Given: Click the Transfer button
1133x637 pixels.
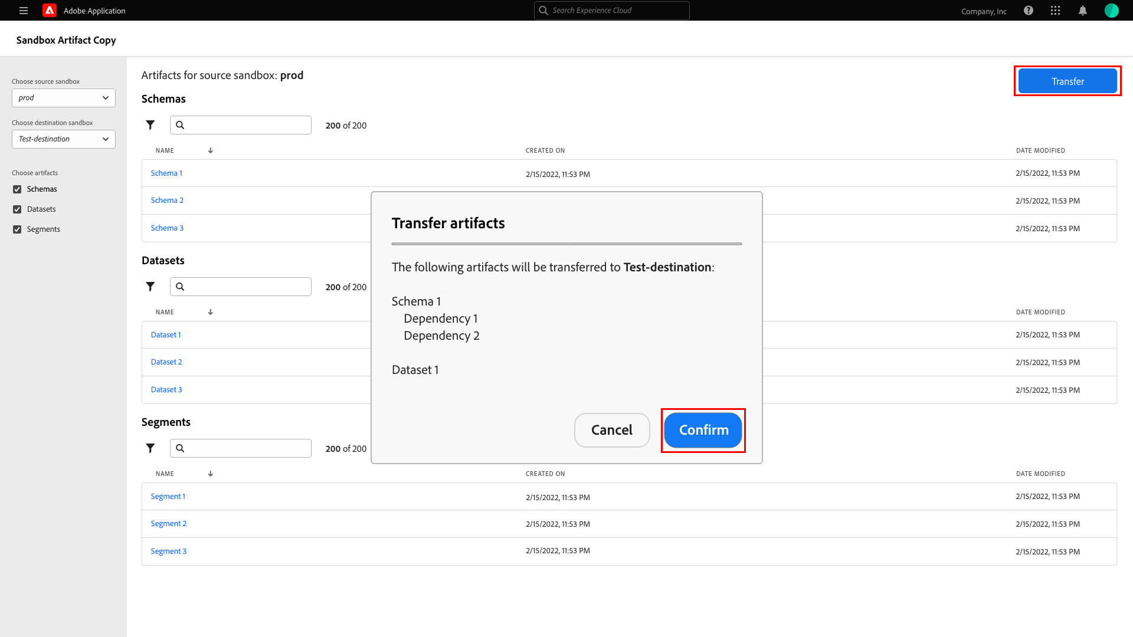Looking at the screenshot, I should [x=1067, y=81].
